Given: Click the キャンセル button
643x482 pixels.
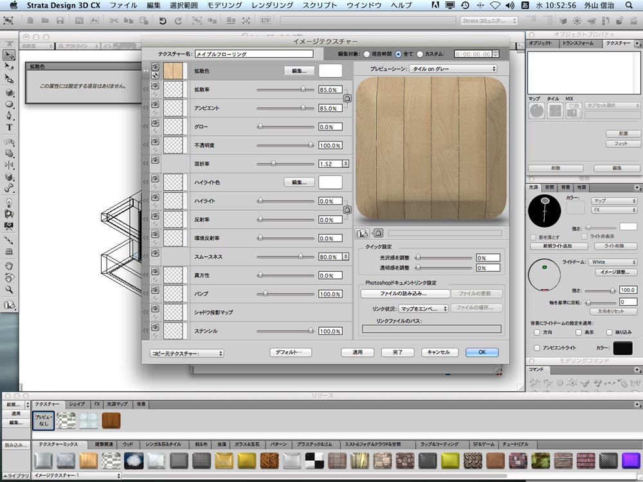Looking at the screenshot, I should [439, 352].
